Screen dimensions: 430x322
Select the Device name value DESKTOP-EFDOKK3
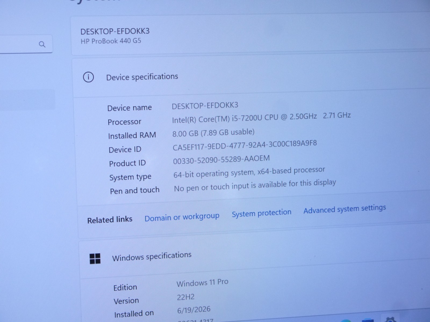click(205, 105)
